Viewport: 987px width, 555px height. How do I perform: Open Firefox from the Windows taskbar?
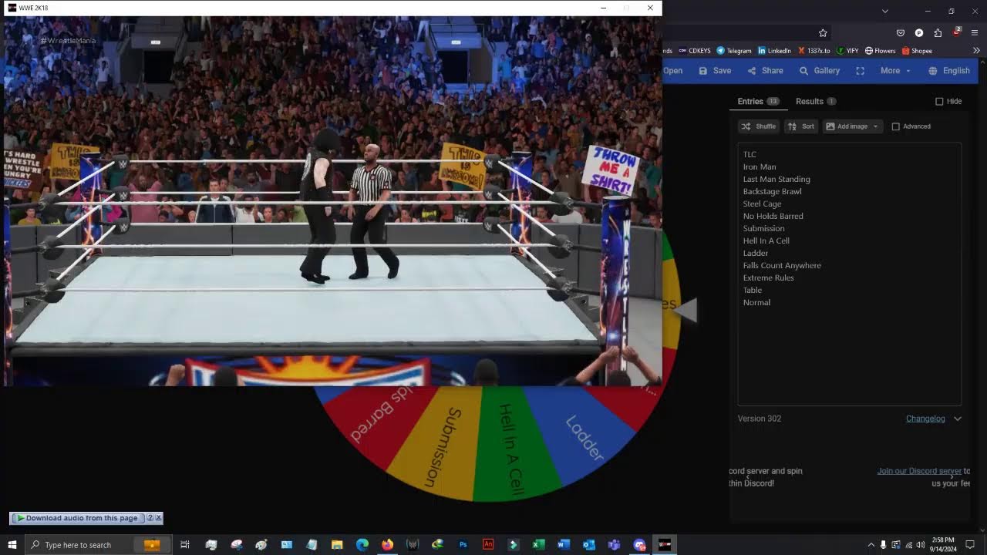pos(387,545)
